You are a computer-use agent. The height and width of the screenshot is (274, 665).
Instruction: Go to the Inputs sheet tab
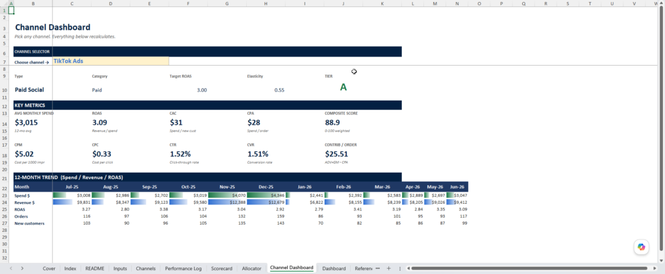pos(120,269)
